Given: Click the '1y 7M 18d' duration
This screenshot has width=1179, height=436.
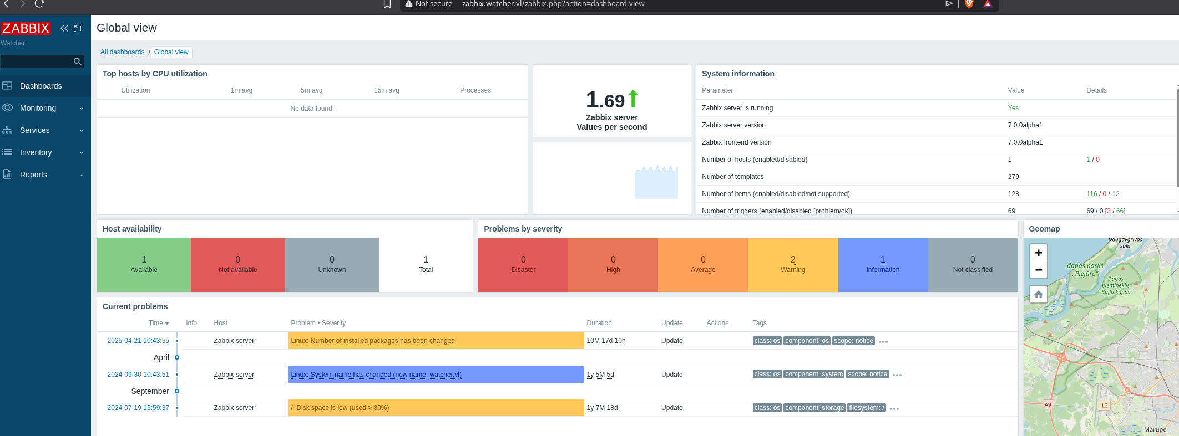Looking at the screenshot, I should (x=602, y=408).
